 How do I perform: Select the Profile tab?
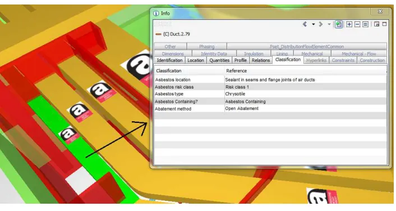241,60
